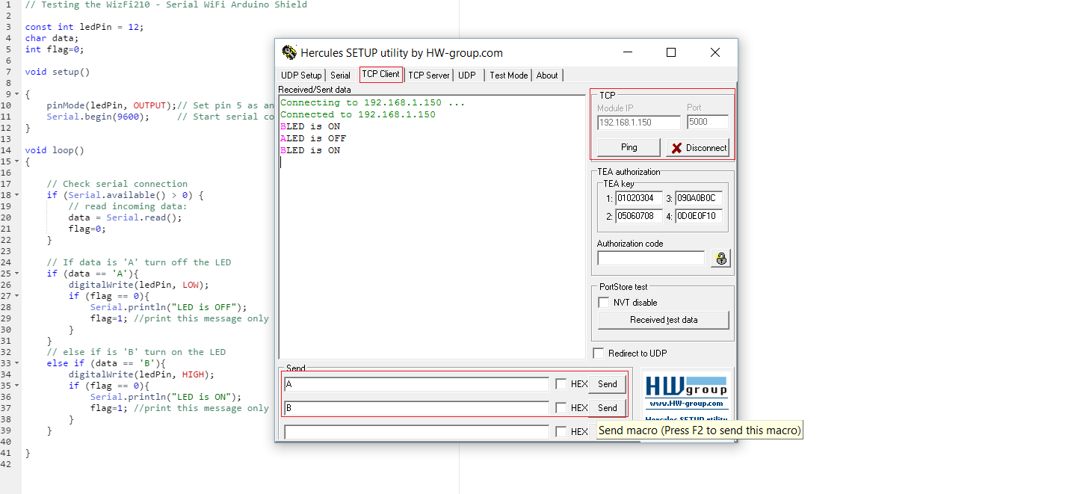Screen dimensions: 1065x494
Task: Click the send field containing 'B'
Action: click(x=417, y=408)
